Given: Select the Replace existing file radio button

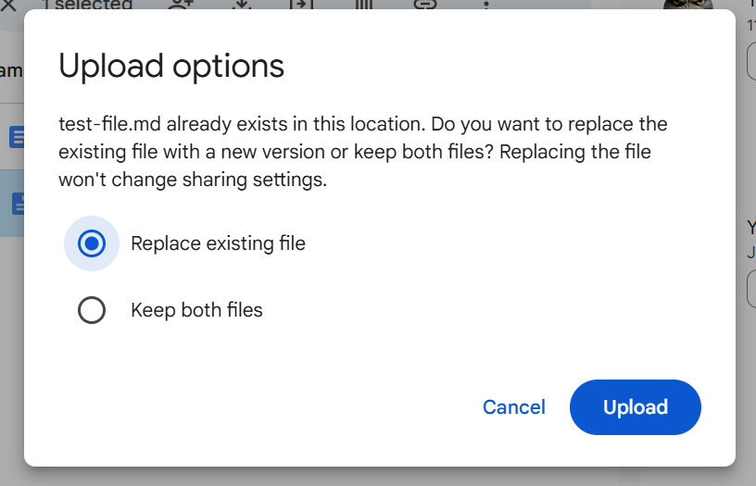Looking at the screenshot, I should tap(92, 243).
